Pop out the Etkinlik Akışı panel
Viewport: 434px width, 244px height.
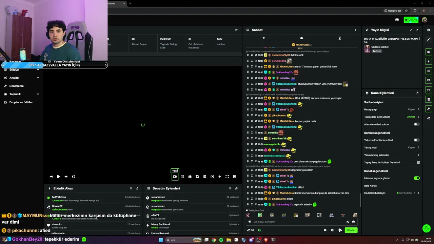point(137,188)
